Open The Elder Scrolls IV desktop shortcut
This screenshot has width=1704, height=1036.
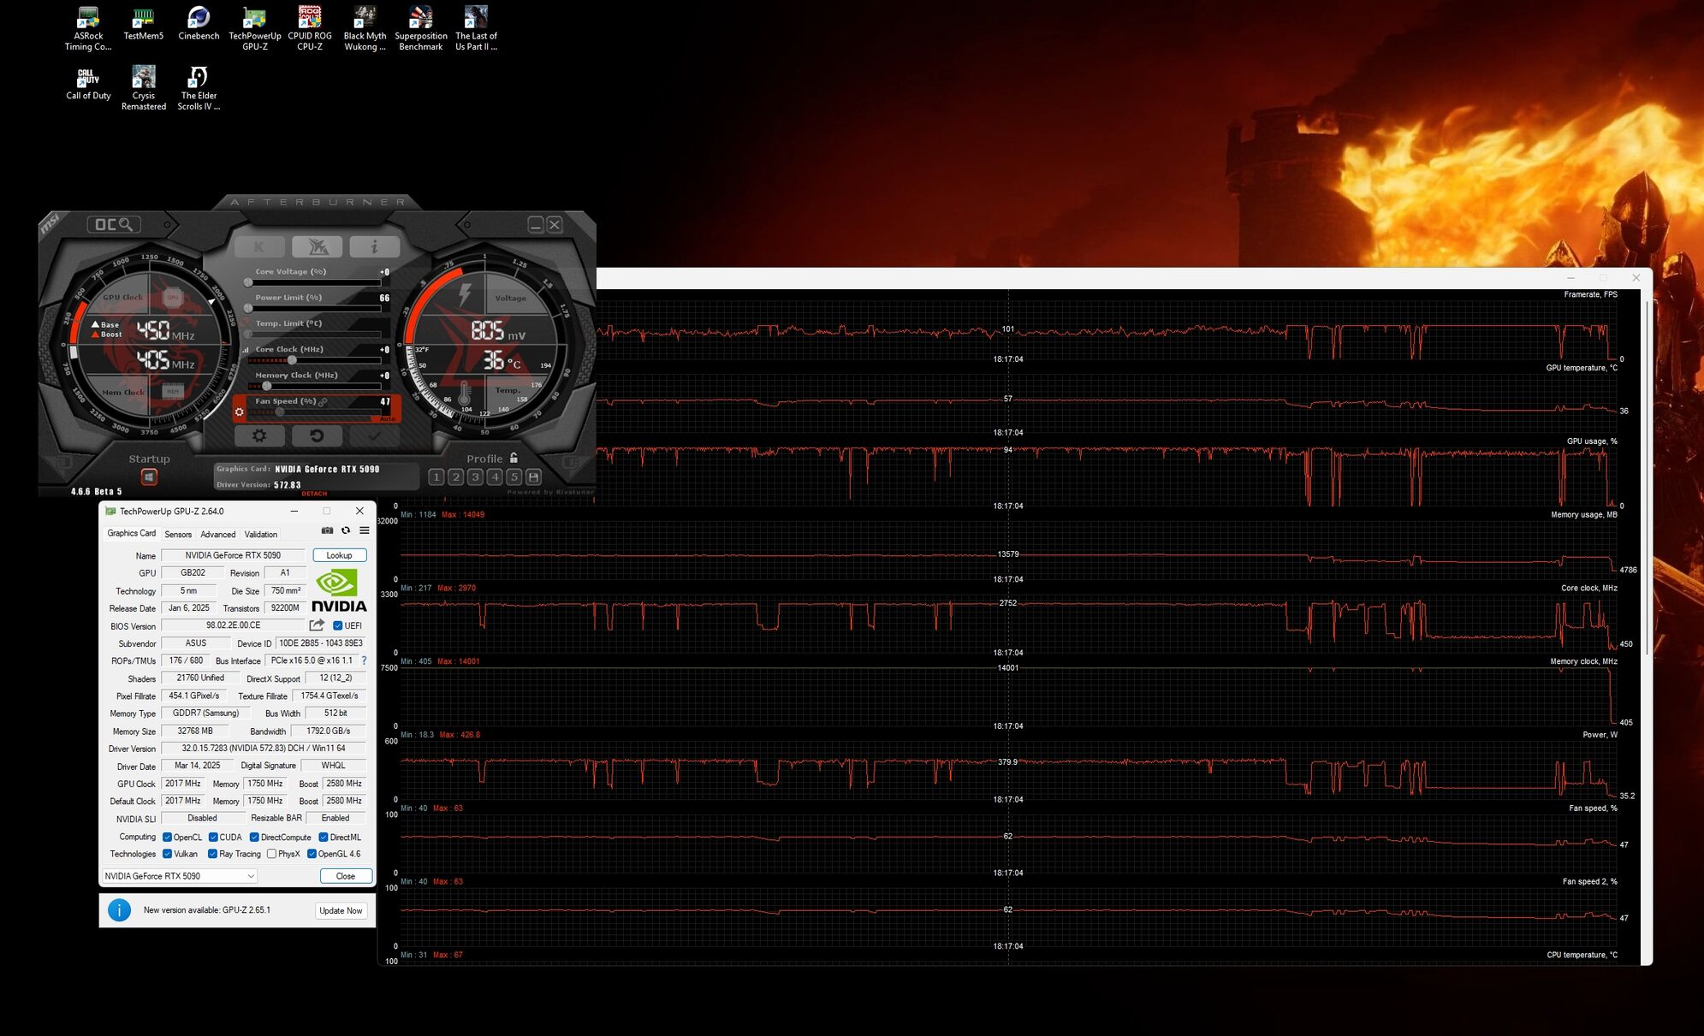[x=199, y=88]
